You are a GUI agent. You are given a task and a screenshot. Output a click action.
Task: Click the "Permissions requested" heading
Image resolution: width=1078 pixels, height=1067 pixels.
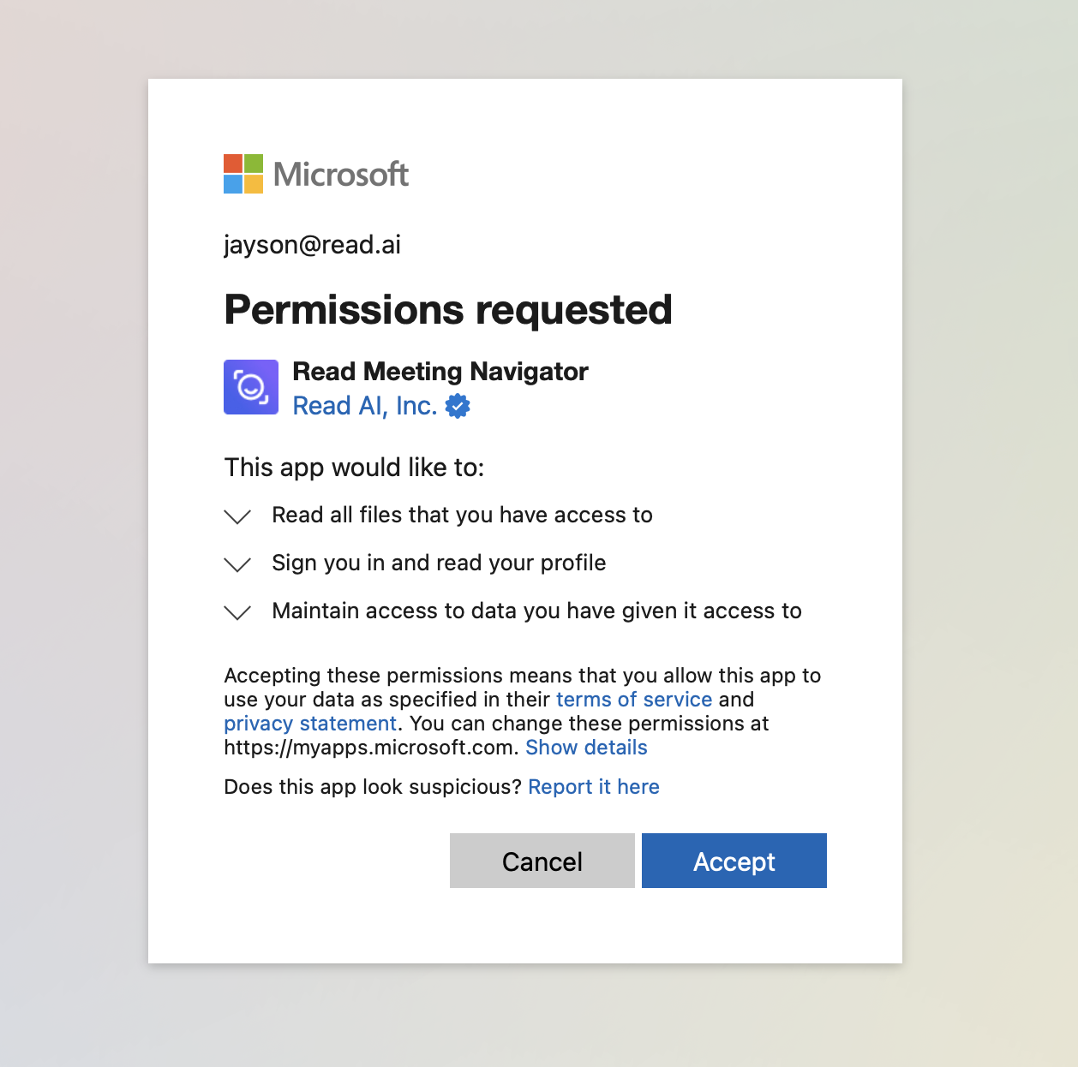[x=448, y=310]
